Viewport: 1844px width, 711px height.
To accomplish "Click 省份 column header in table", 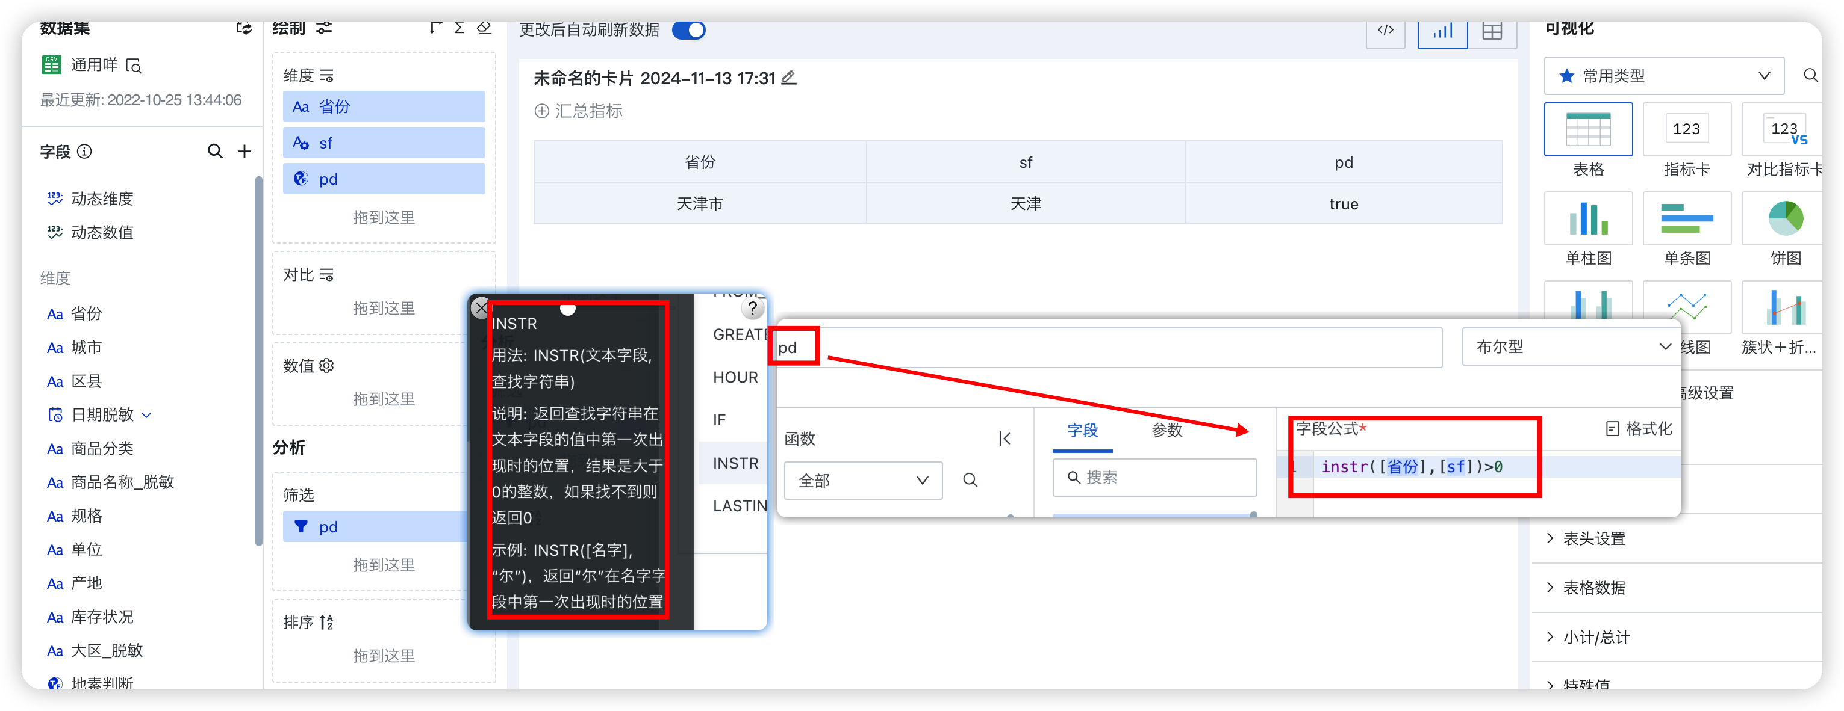I will tap(699, 162).
